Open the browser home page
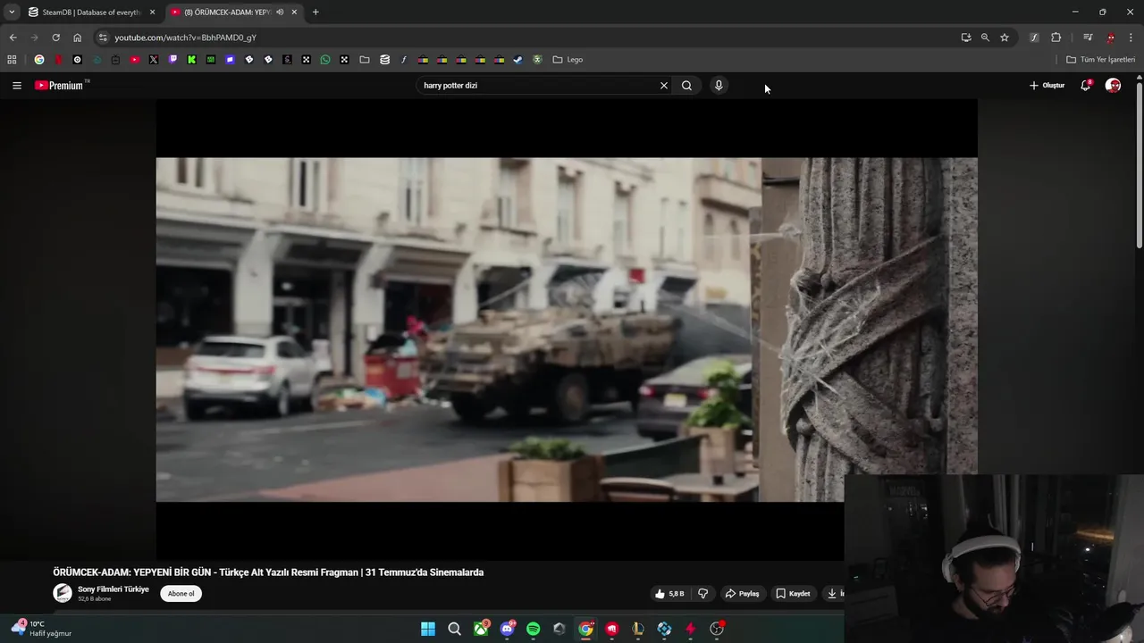 pos(78,38)
